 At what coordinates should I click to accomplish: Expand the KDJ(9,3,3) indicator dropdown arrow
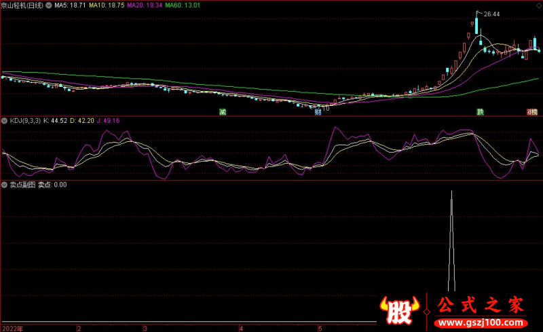click(x=4, y=121)
